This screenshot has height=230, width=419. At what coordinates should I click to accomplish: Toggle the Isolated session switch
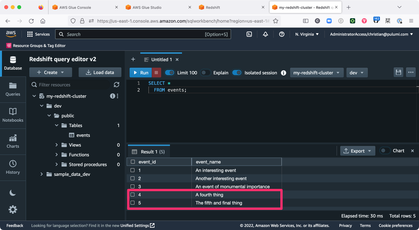point(237,73)
